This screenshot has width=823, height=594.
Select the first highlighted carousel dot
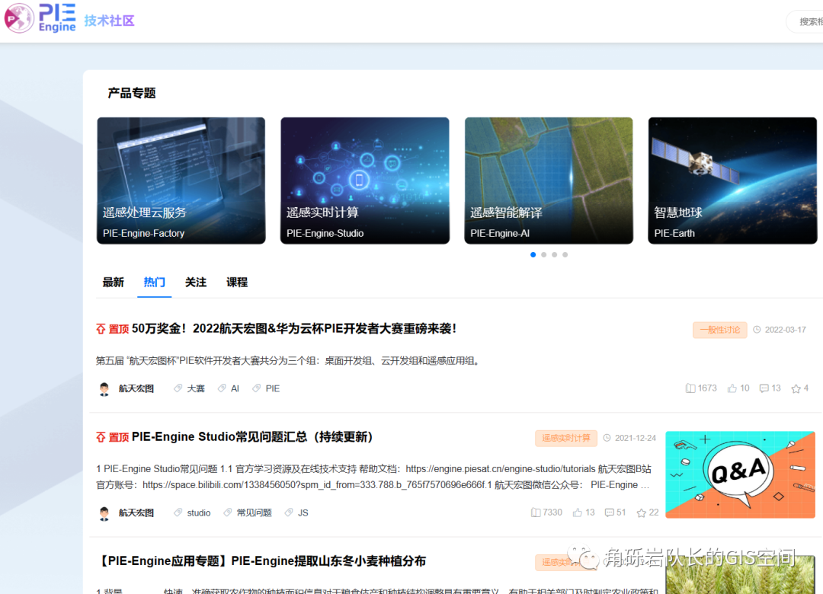533,254
